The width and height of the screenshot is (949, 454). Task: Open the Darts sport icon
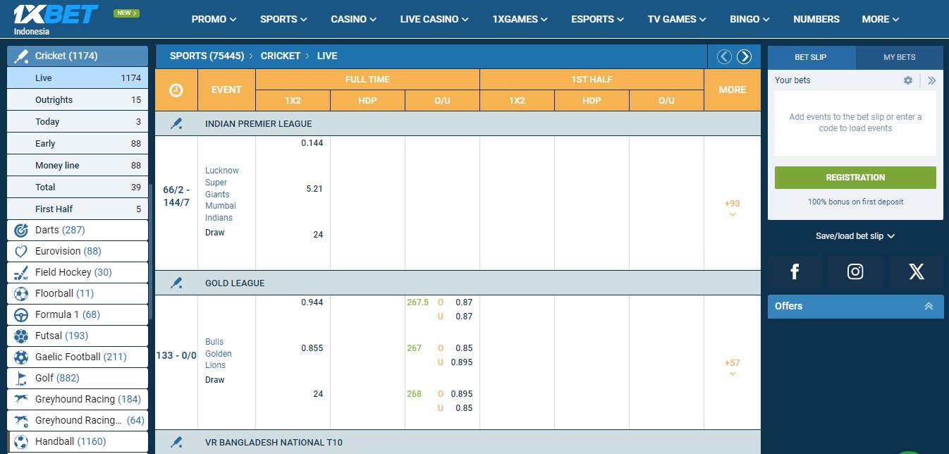pyautogui.click(x=21, y=230)
